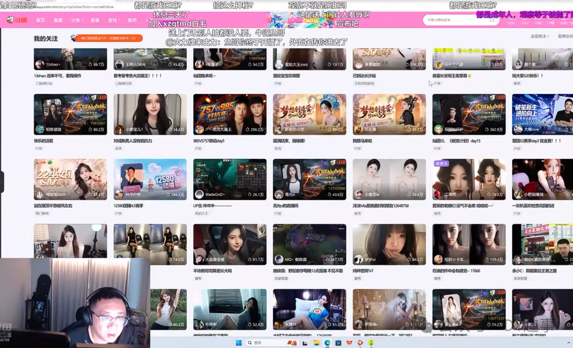This screenshot has height=348, width=573.
Task: Show hidden system tray icons
Action: point(568,343)
